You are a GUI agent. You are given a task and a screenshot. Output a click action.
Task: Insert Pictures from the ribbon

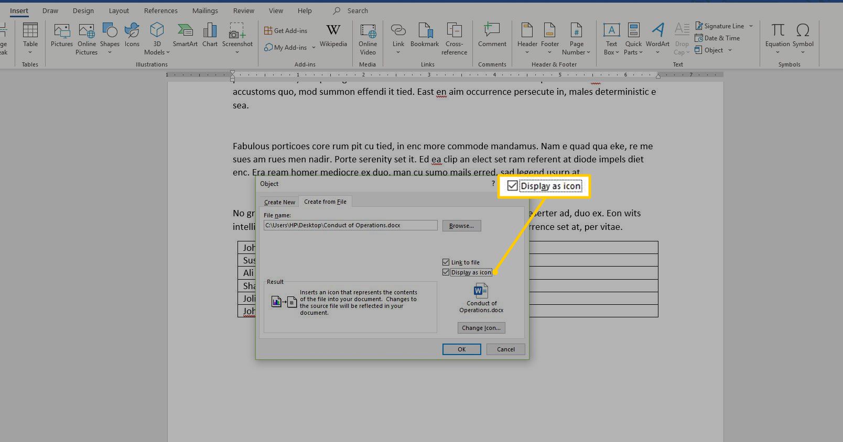62,36
